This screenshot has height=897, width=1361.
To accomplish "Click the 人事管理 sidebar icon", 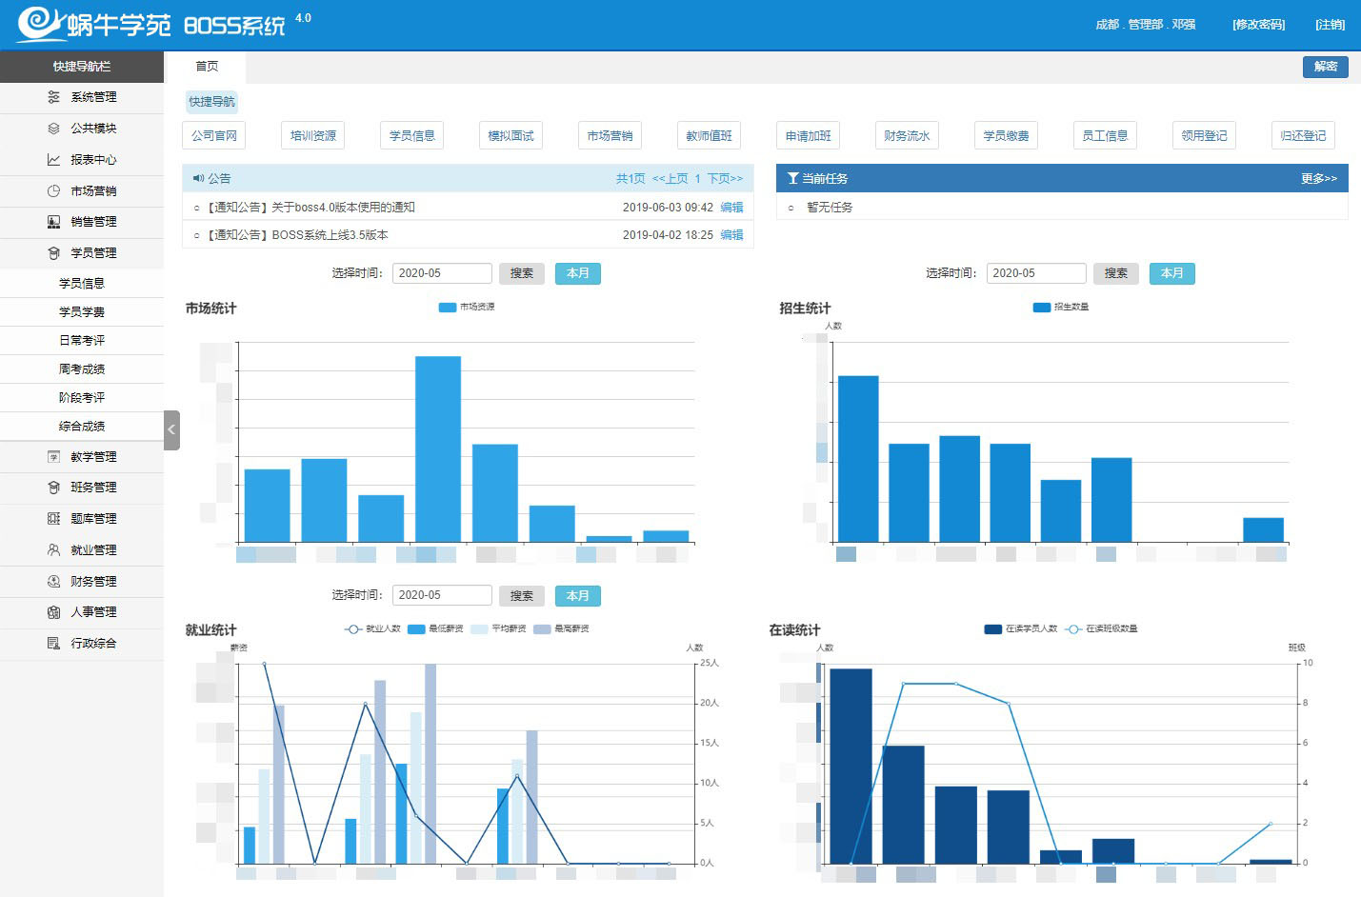I will (x=53, y=612).
